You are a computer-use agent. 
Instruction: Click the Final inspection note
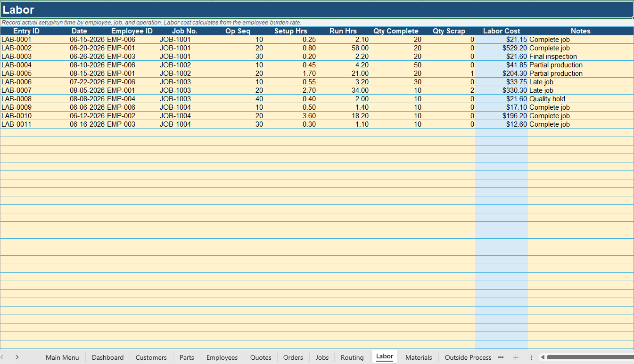point(581,57)
